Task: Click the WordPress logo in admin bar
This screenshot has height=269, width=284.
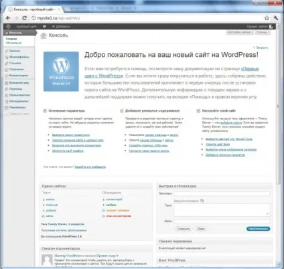Action: (8, 26)
